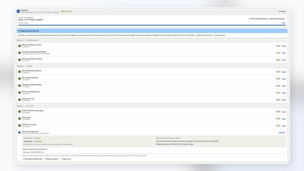
Task: Click the green 'supported' status text
Action: (38, 141)
